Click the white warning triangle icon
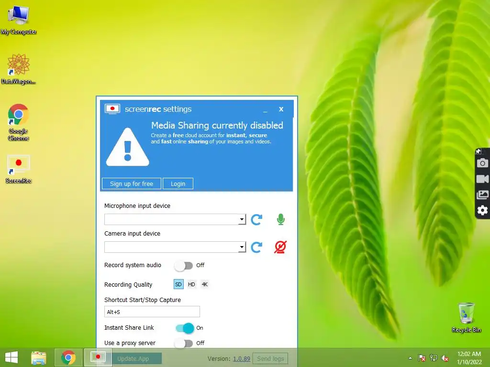Viewport: 490px width, 367px height. click(127, 147)
